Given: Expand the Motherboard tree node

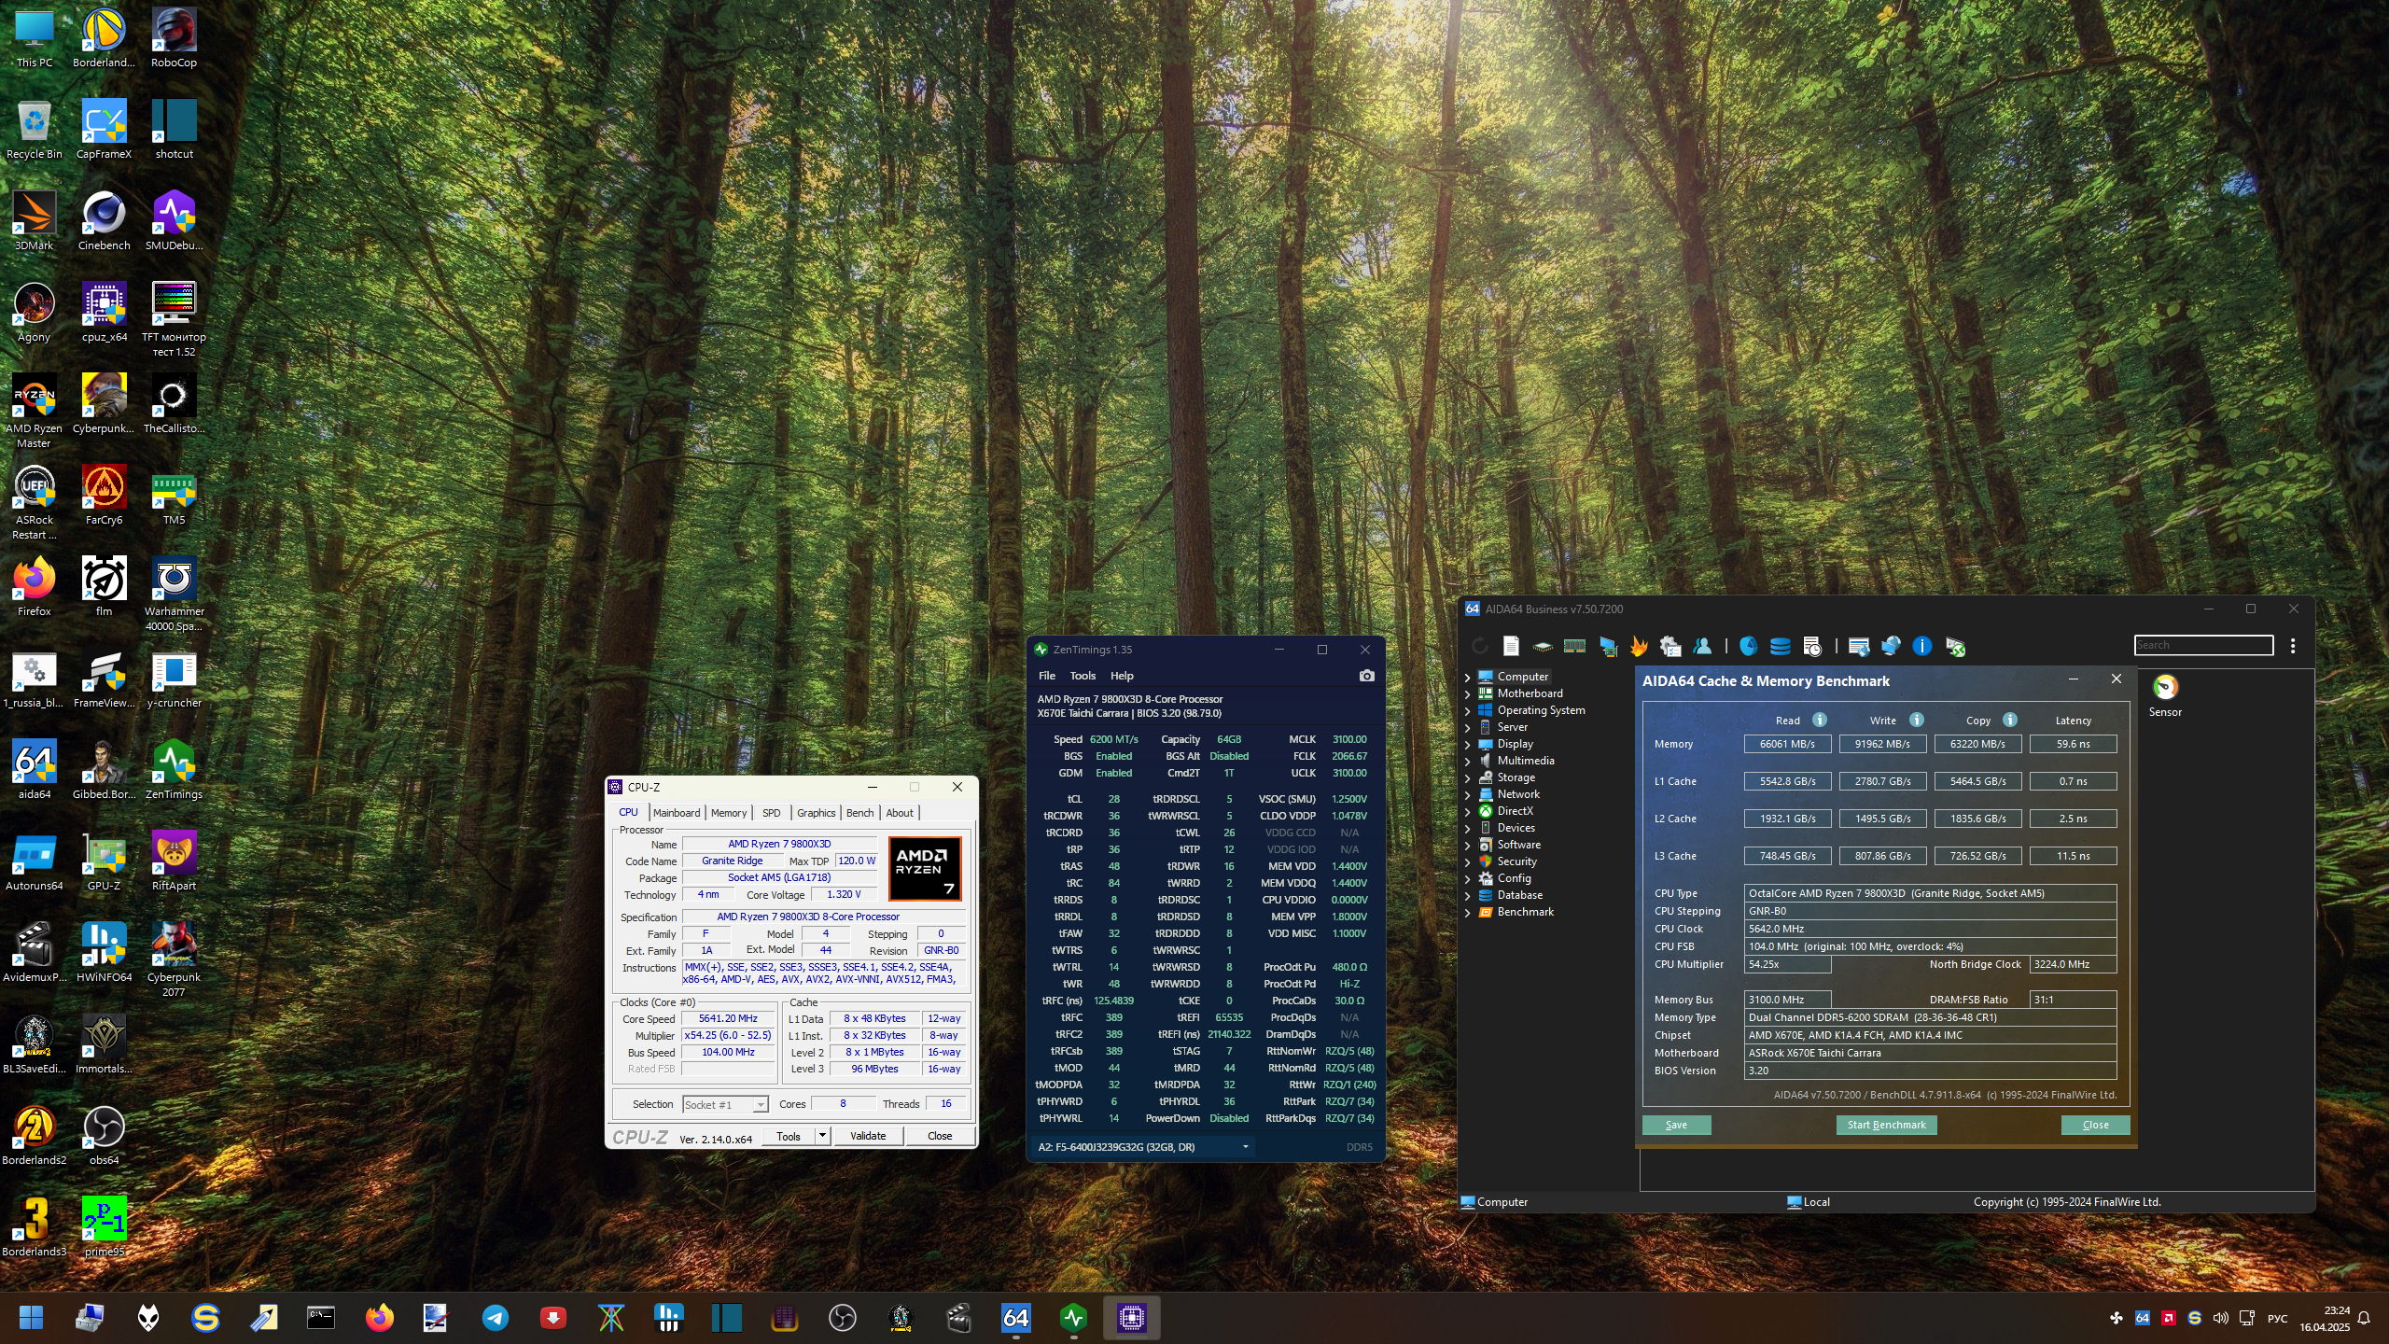Looking at the screenshot, I should click(1467, 693).
